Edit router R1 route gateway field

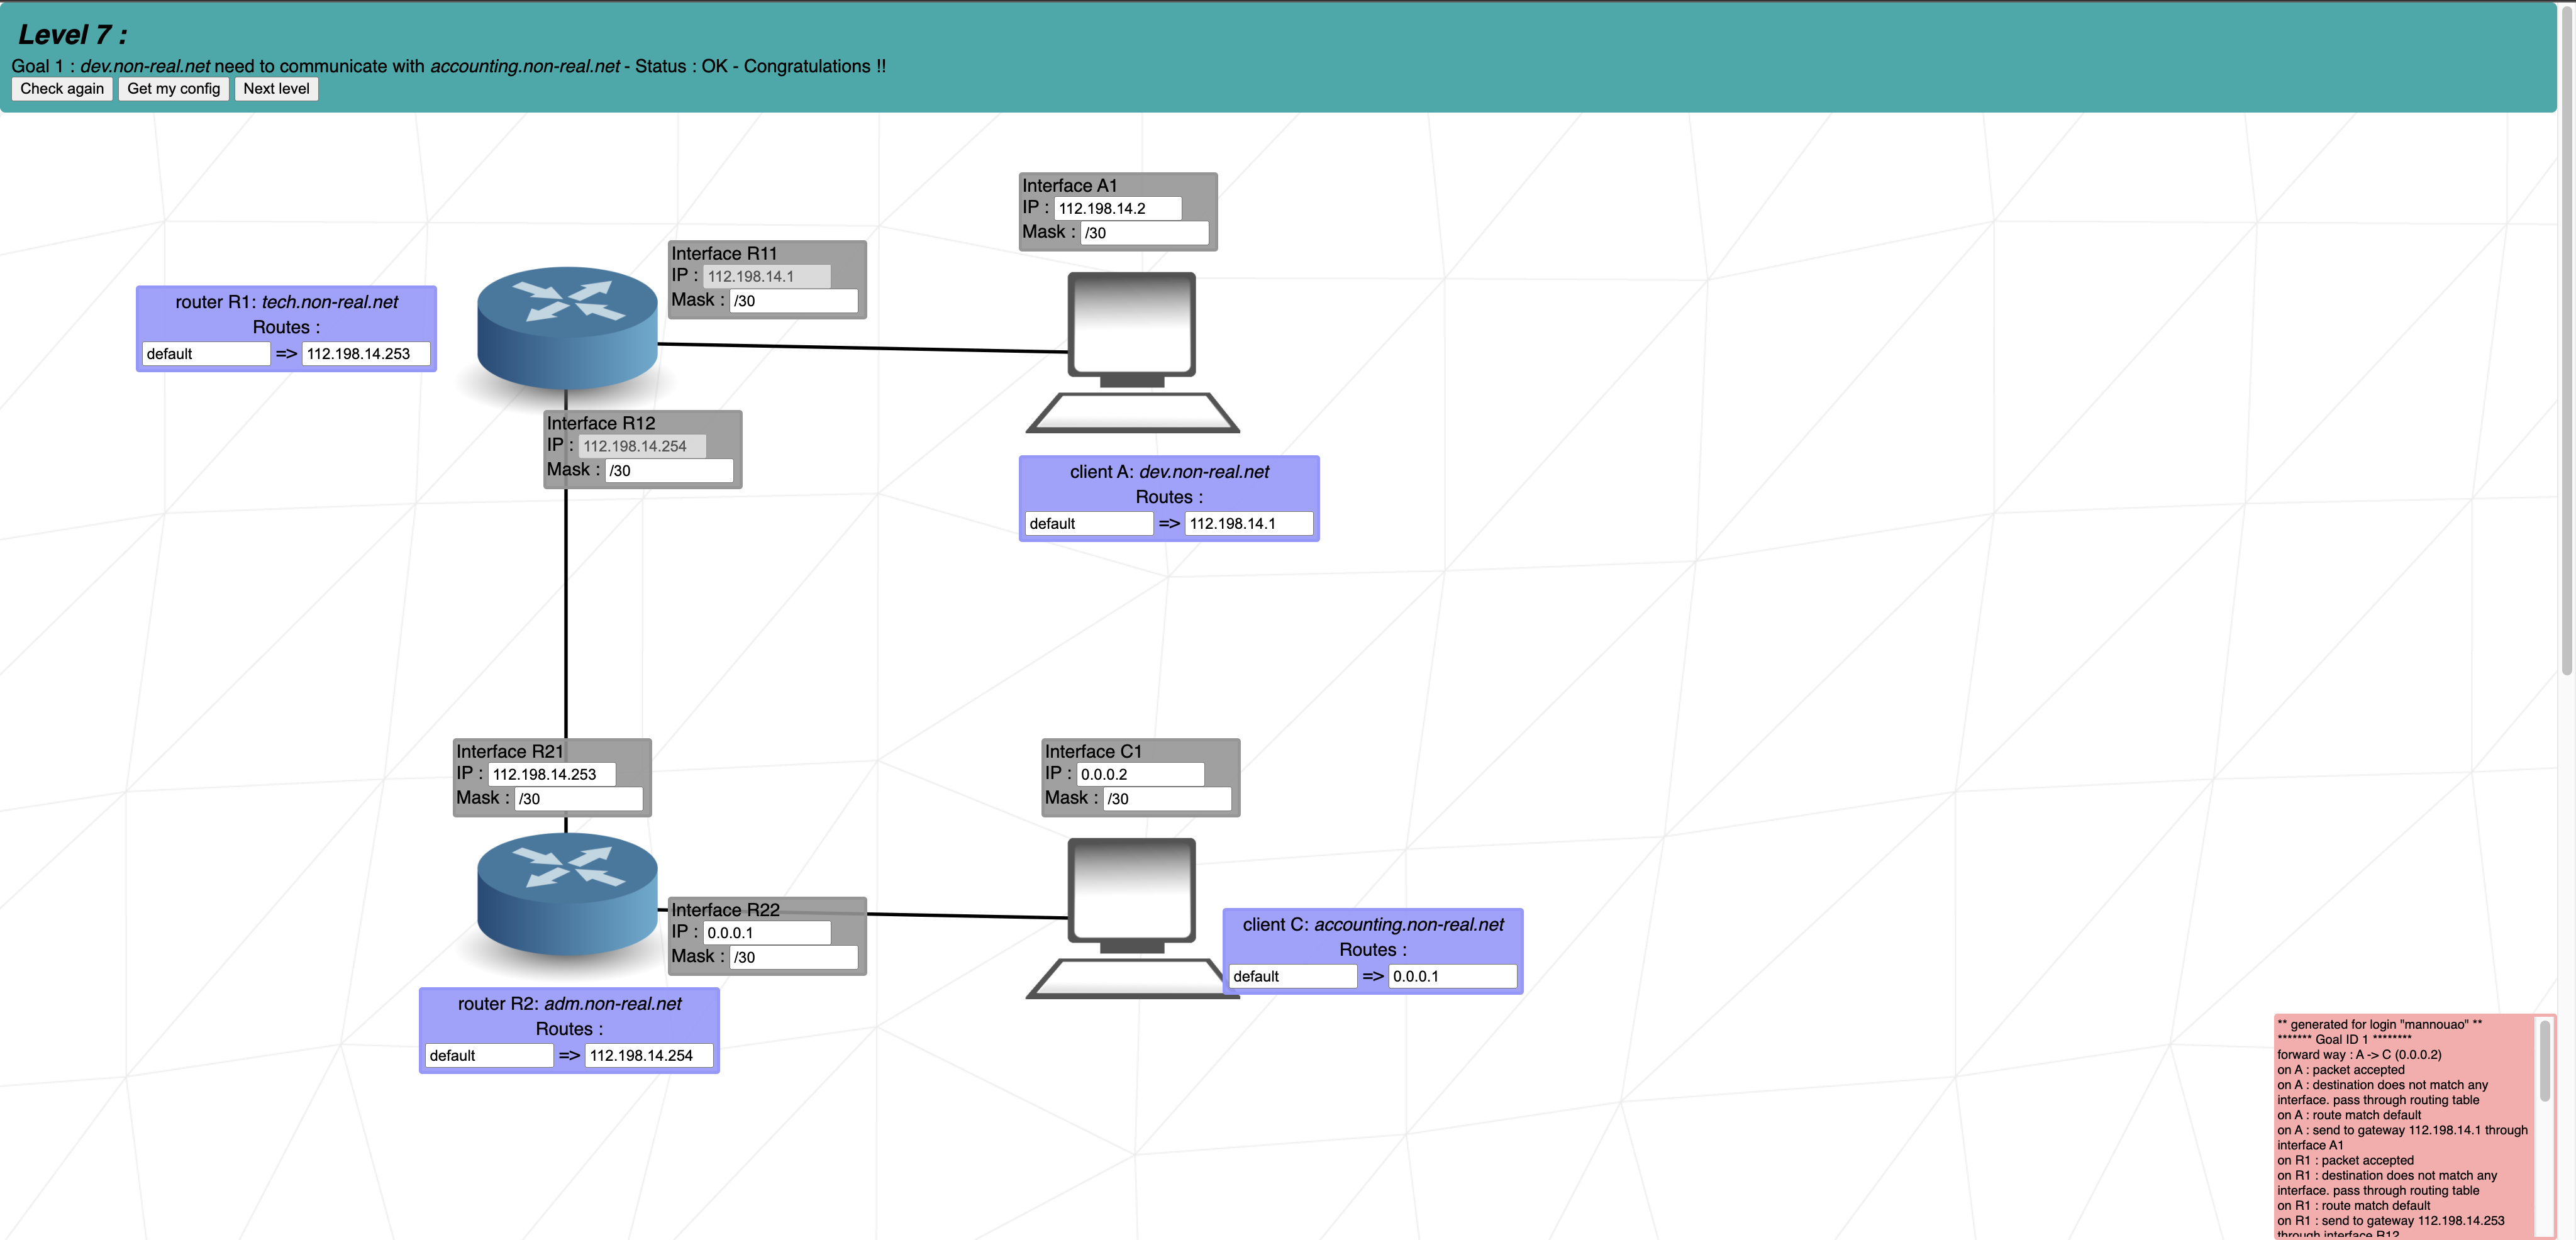click(x=365, y=354)
